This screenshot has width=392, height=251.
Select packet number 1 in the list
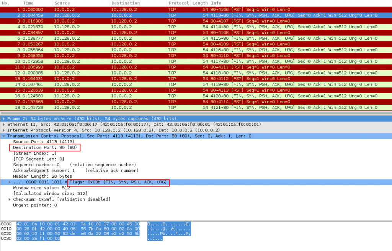115,10
